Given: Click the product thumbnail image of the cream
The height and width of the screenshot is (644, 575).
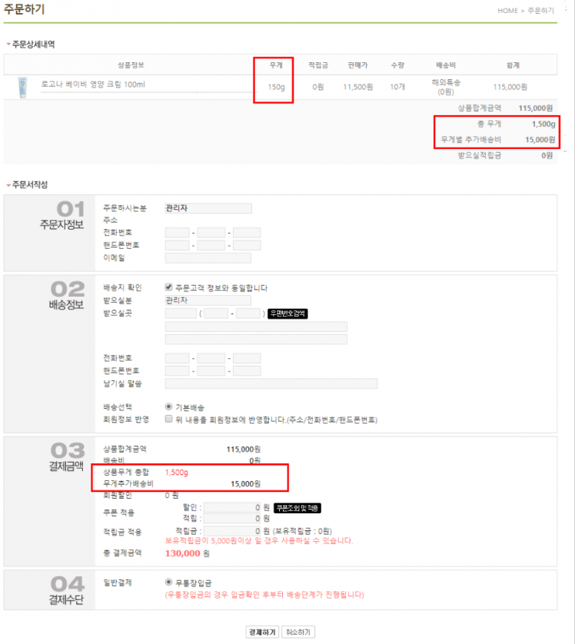Looking at the screenshot, I should click(22, 87).
